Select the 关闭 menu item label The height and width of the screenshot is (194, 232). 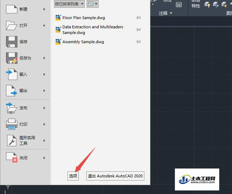tap(23, 158)
